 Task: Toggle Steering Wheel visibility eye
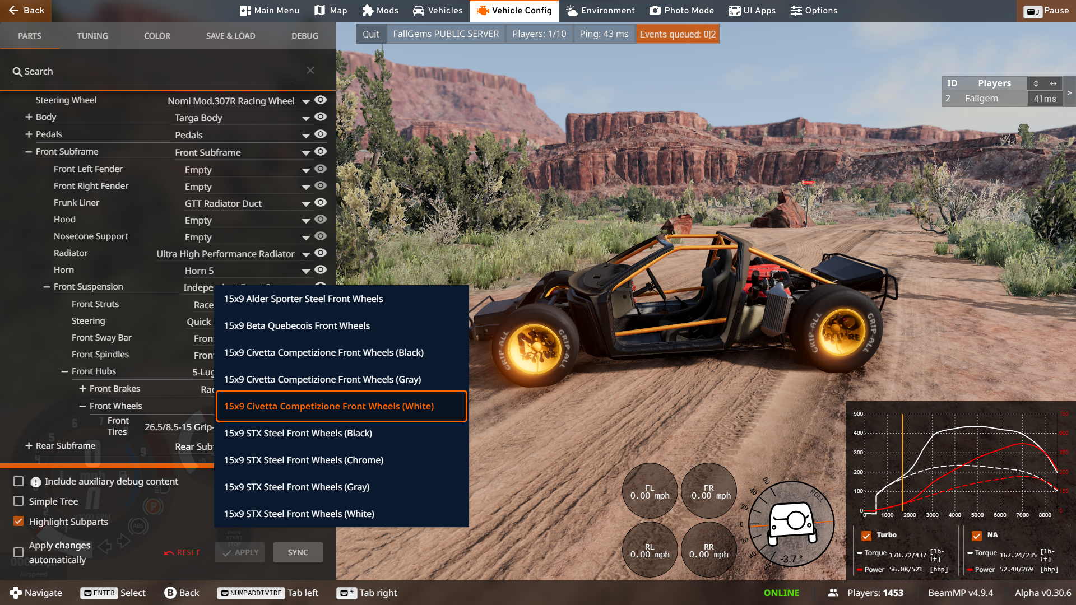coord(321,100)
